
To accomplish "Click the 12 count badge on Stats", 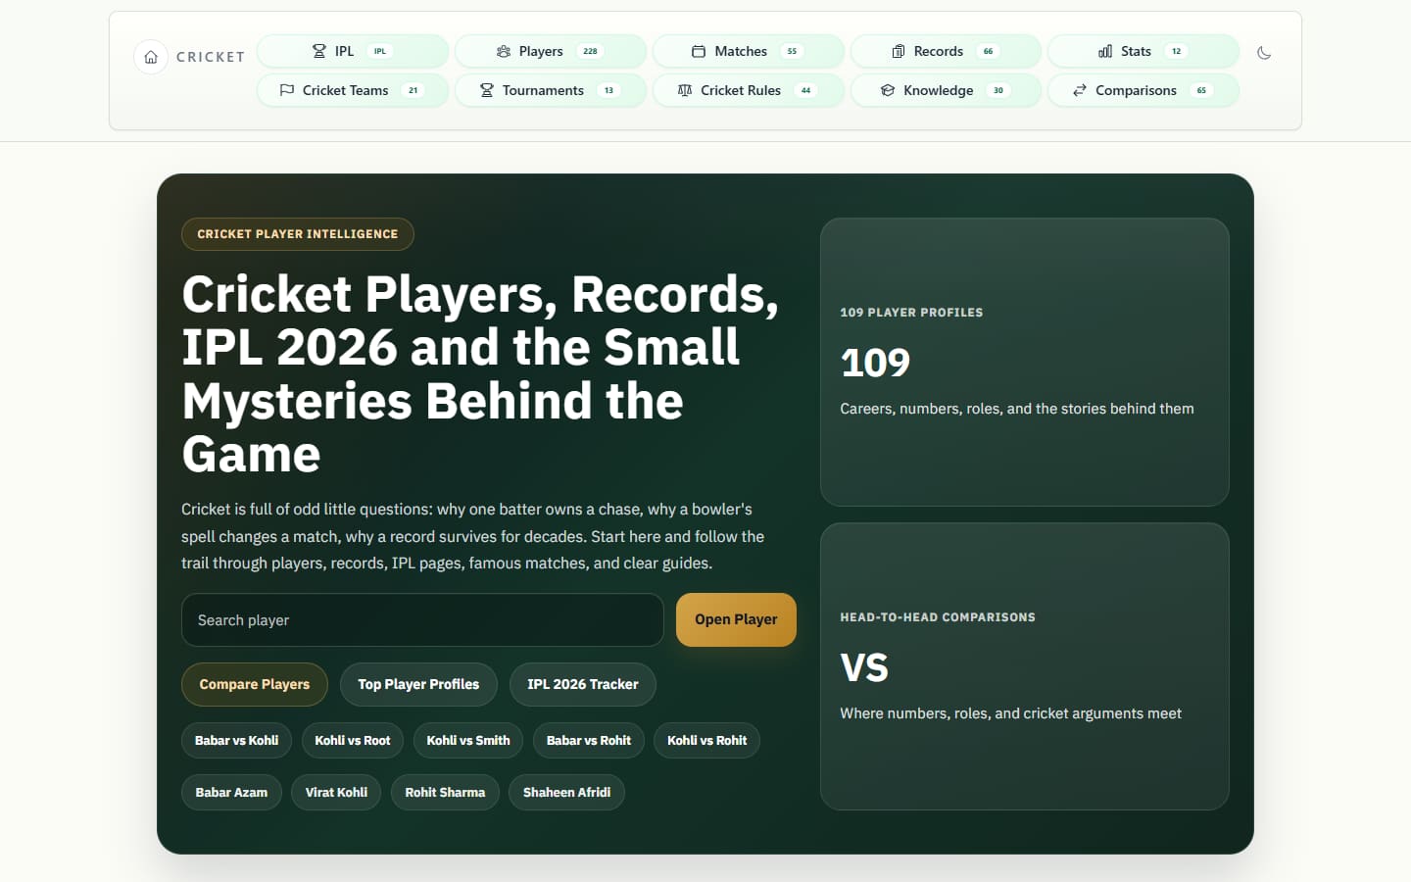I will click(x=1176, y=51).
